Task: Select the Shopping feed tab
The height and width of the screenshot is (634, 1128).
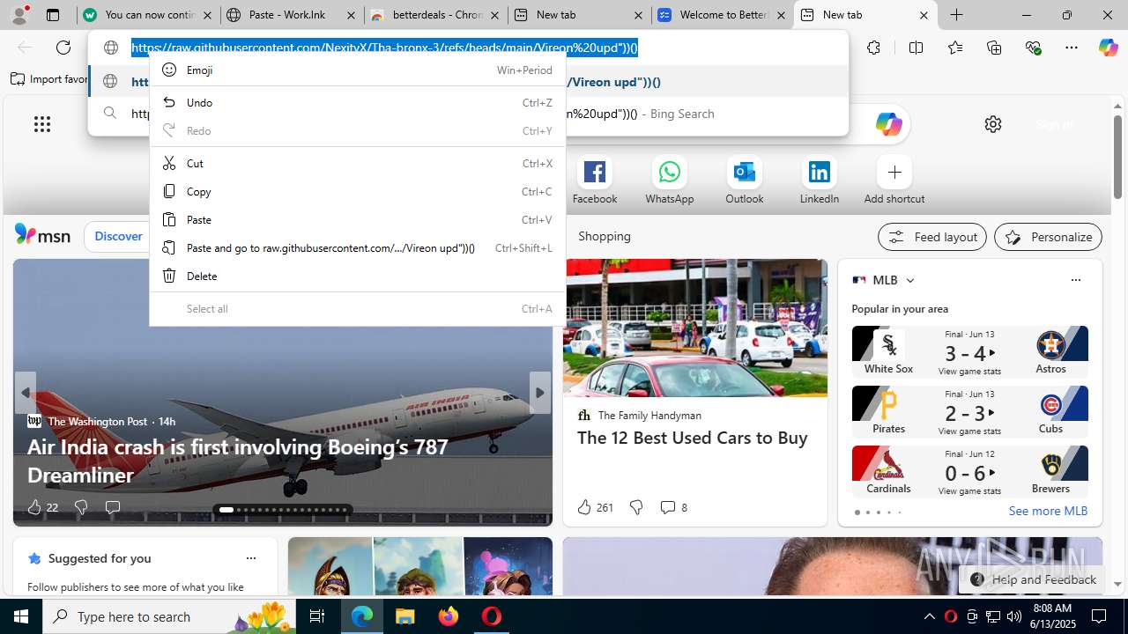Action: pyautogui.click(x=605, y=236)
